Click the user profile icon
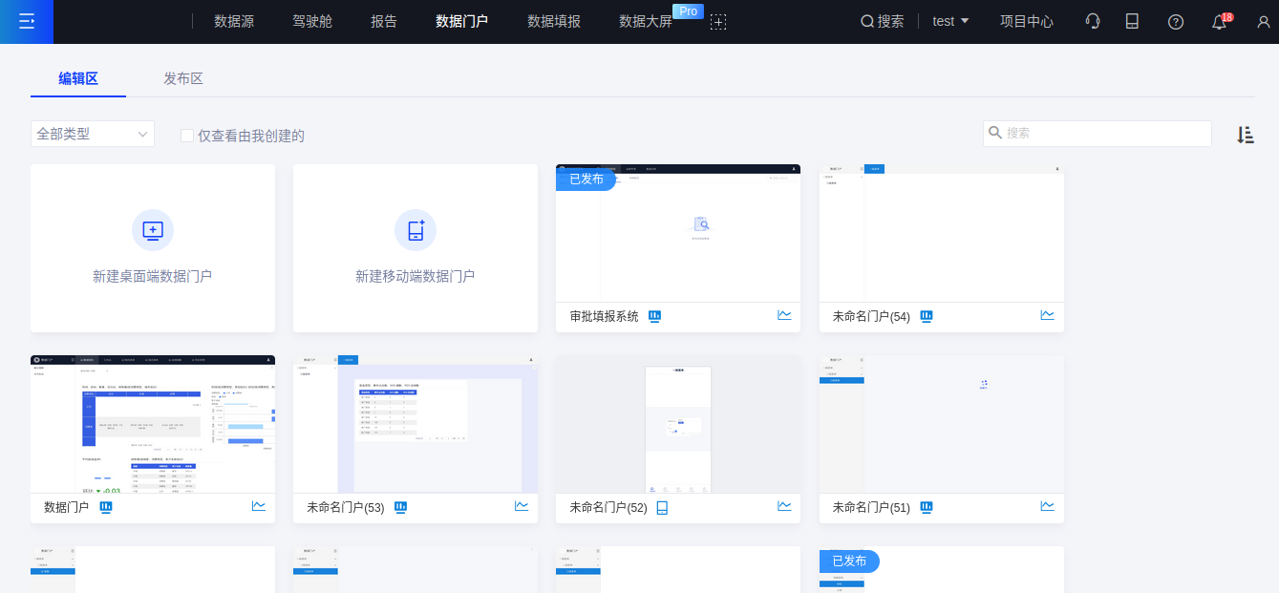 coord(1263,22)
